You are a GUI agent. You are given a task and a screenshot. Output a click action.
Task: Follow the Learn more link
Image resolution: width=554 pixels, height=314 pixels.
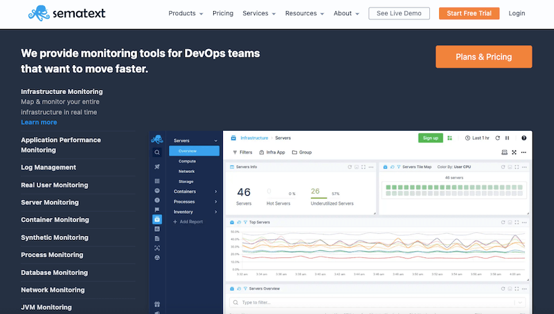click(x=39, y=122)
